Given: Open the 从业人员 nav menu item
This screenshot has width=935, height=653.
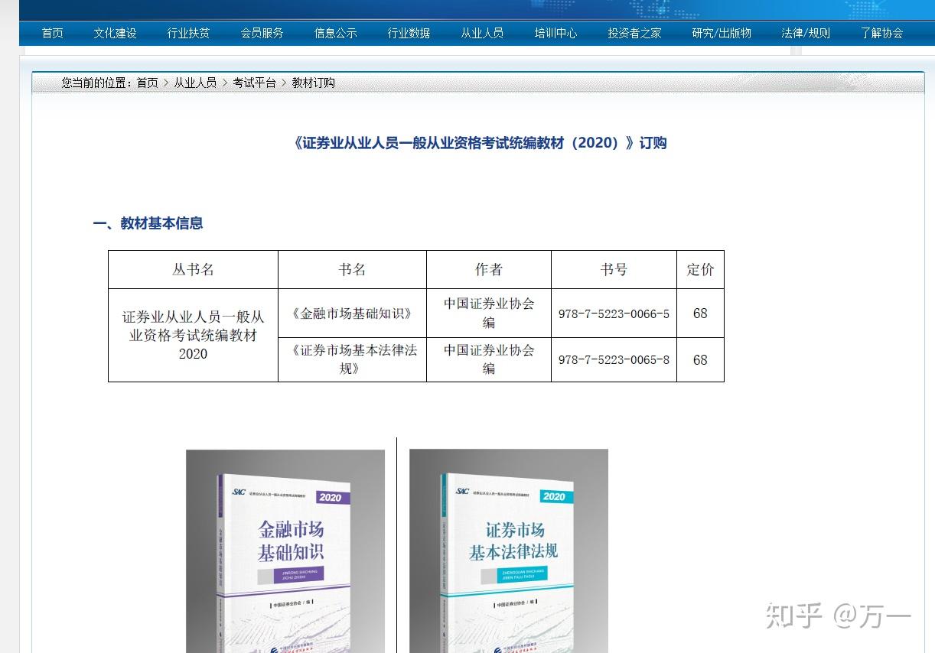Looking at the screenshot, I should [482, 33].
